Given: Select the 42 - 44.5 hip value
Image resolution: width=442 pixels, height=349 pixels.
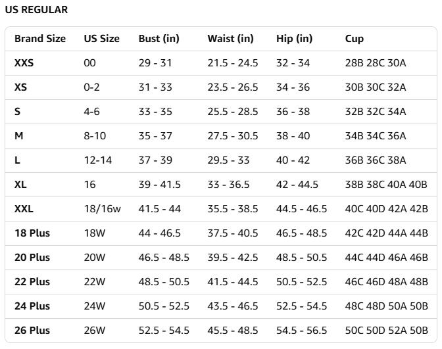Looking at the screenshot, I should tap(297, 185).
